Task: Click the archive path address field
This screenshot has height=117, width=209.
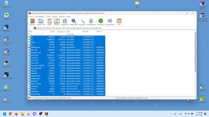Action: click(114, 28)
